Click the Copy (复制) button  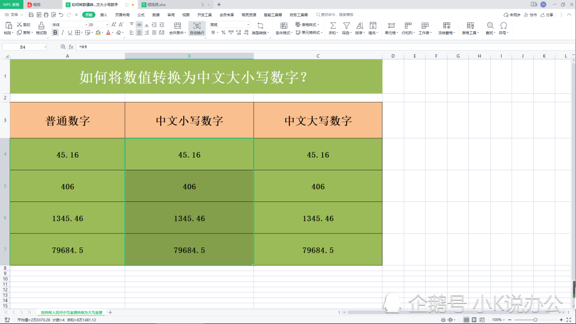[24, 33]
